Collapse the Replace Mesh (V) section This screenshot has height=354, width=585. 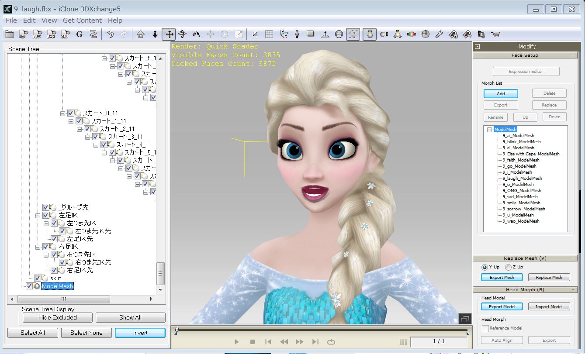574,258
